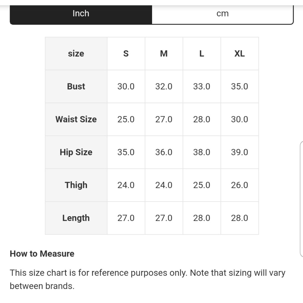Click Length value 28.0 for size XL
Screen dimensions: 303x303
(x=240, y=218)
